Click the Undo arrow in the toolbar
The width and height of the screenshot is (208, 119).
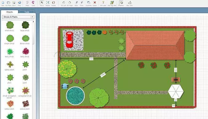pos(33,4)
